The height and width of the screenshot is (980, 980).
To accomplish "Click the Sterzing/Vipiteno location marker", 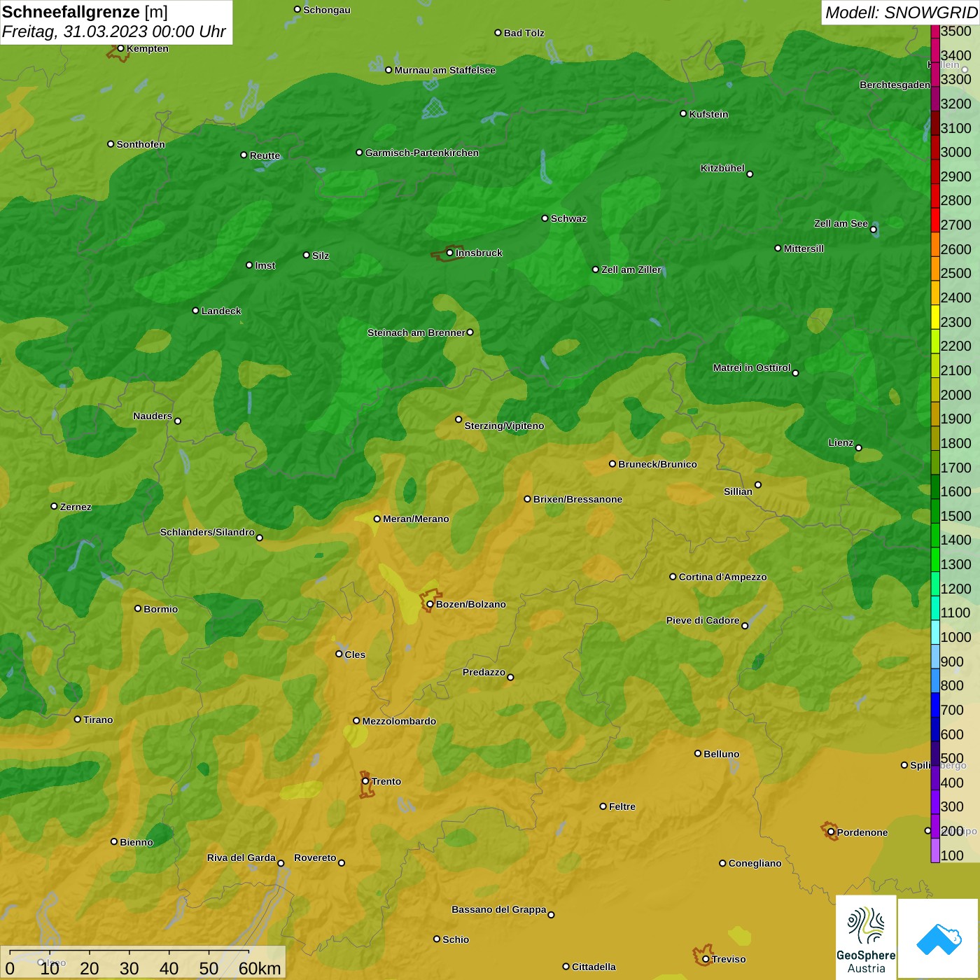I will pyautogui.click(x=458, y=419).
